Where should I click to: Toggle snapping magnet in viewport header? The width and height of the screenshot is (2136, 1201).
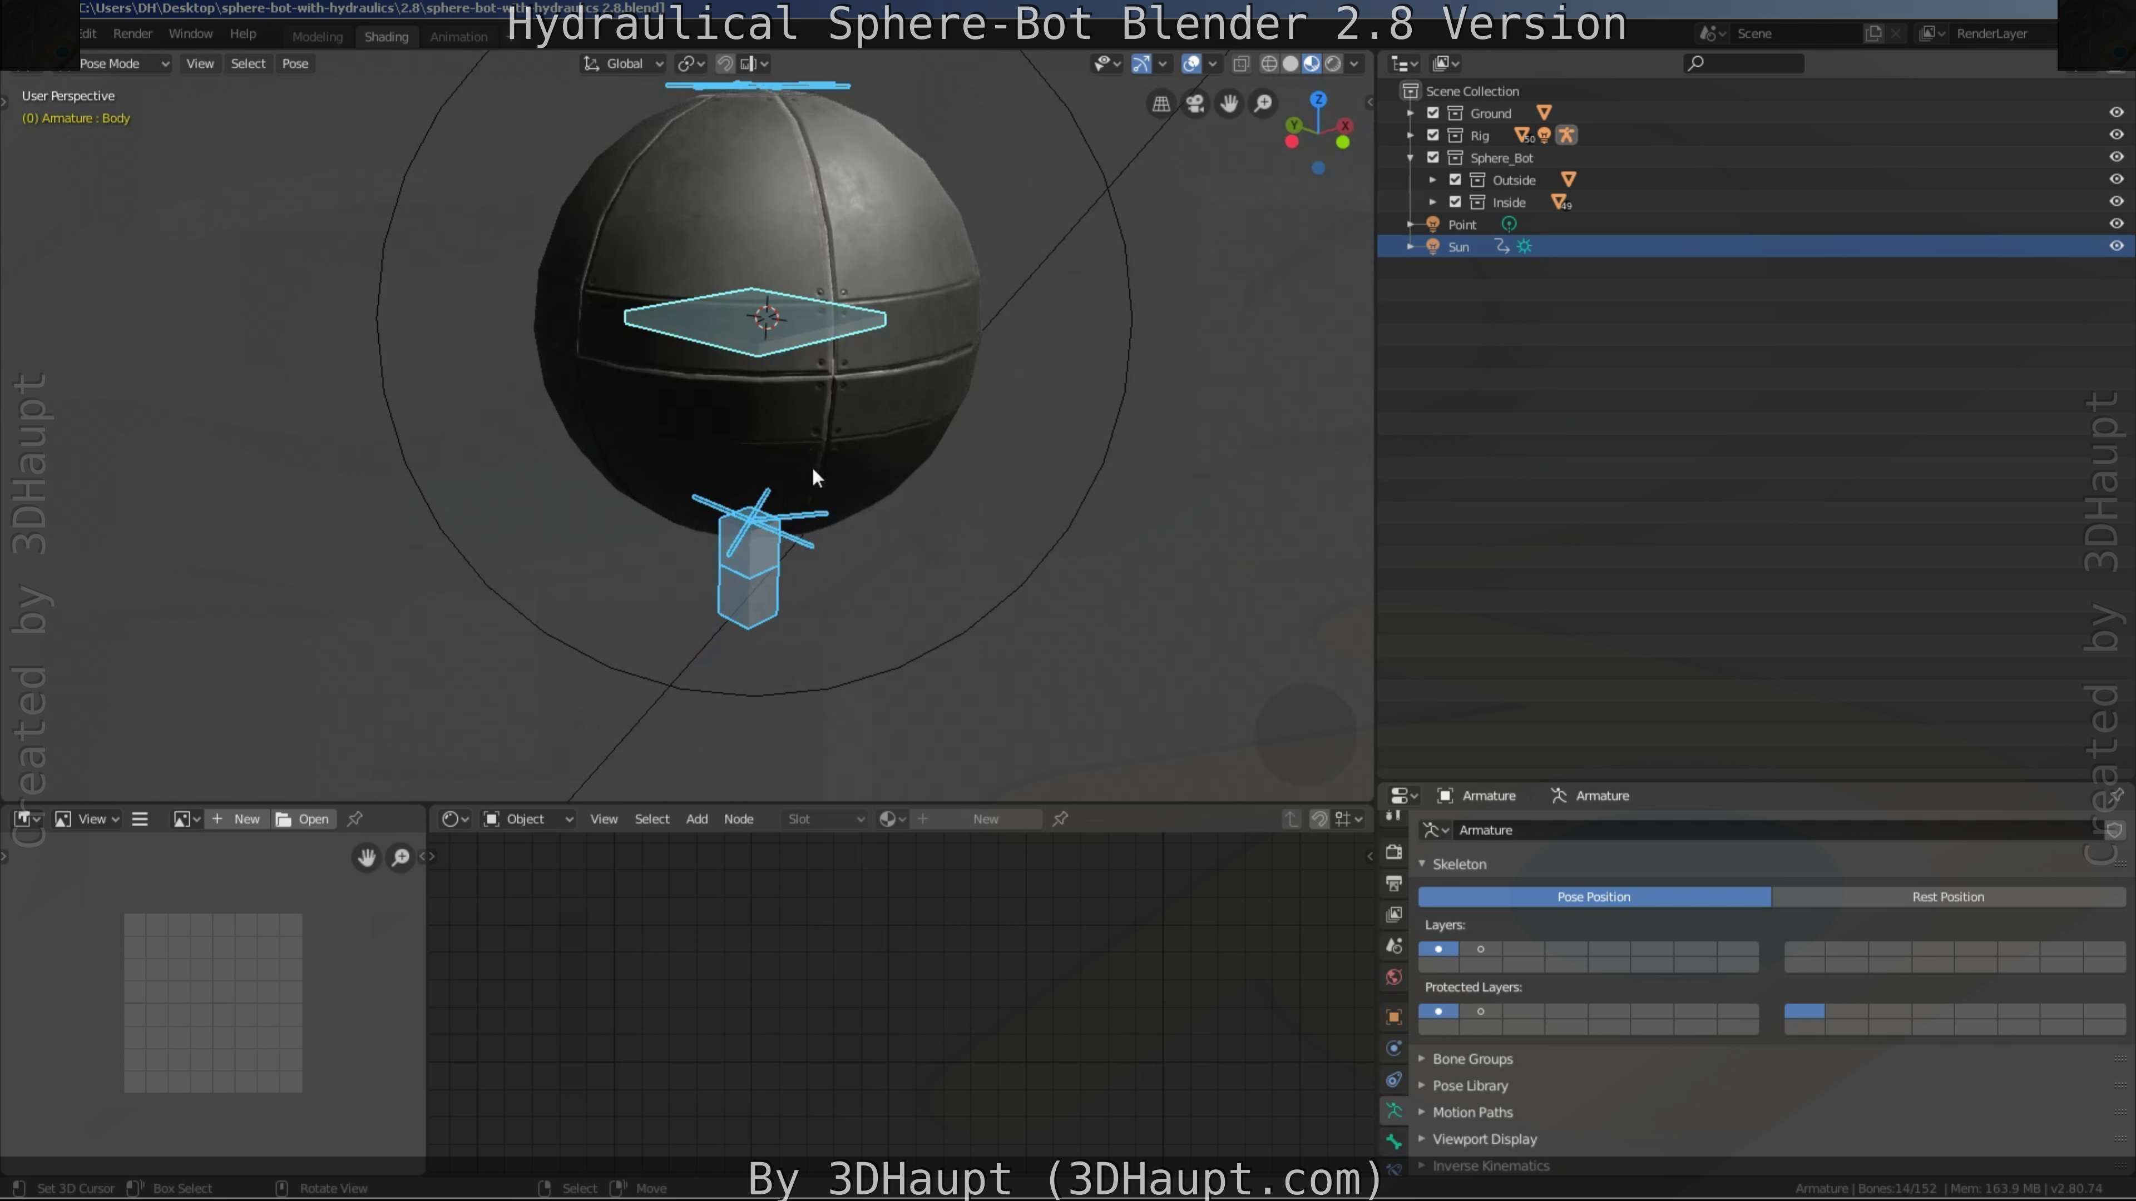point(725,64)
